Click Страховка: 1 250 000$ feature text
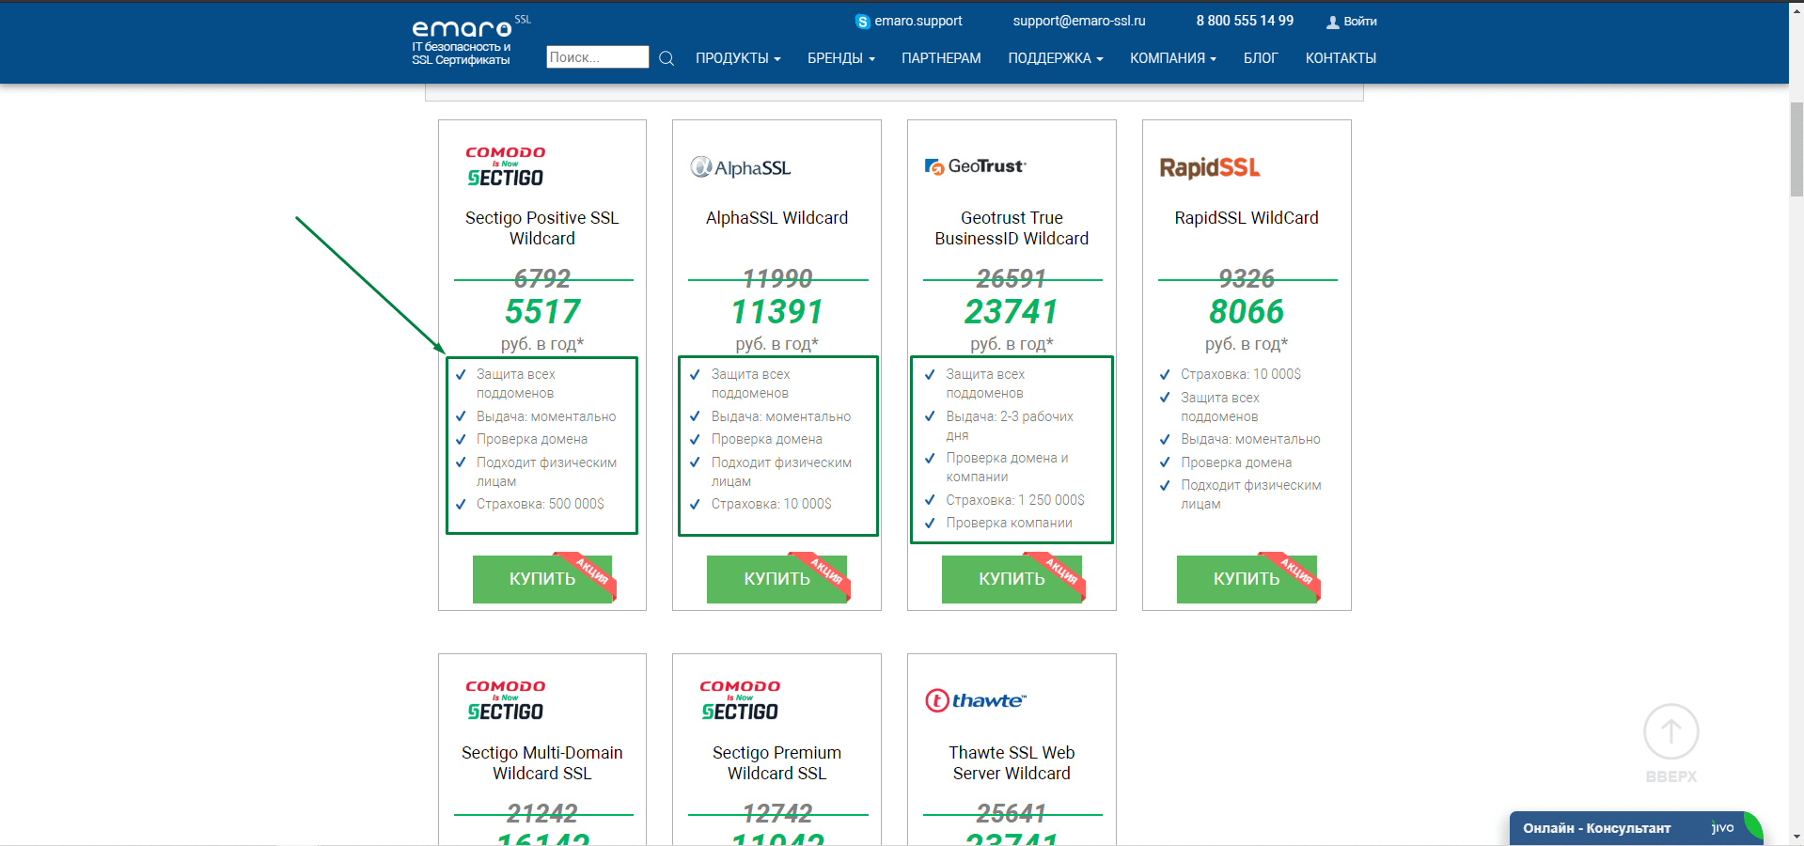Image resolution: width=1804 pixels, height=846 pixels. click(x=1015, y=500)
